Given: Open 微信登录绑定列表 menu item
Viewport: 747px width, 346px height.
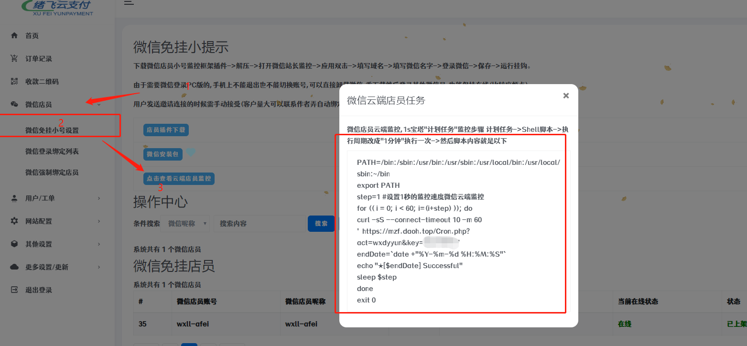Looking at the screenshot, I should pos(52,151).
